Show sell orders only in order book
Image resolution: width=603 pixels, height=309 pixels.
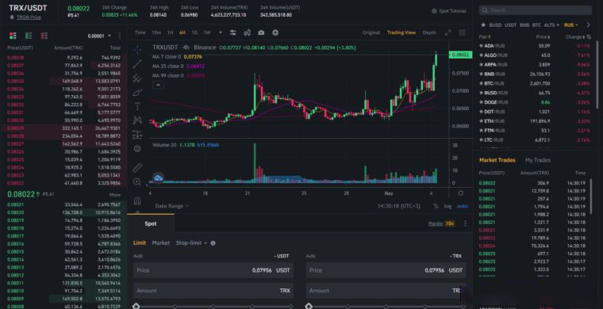point(44,36)
